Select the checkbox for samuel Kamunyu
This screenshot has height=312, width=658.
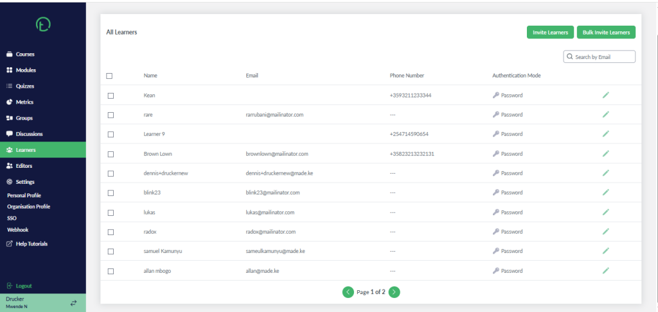pyautogui.click(x=111, y=251)
